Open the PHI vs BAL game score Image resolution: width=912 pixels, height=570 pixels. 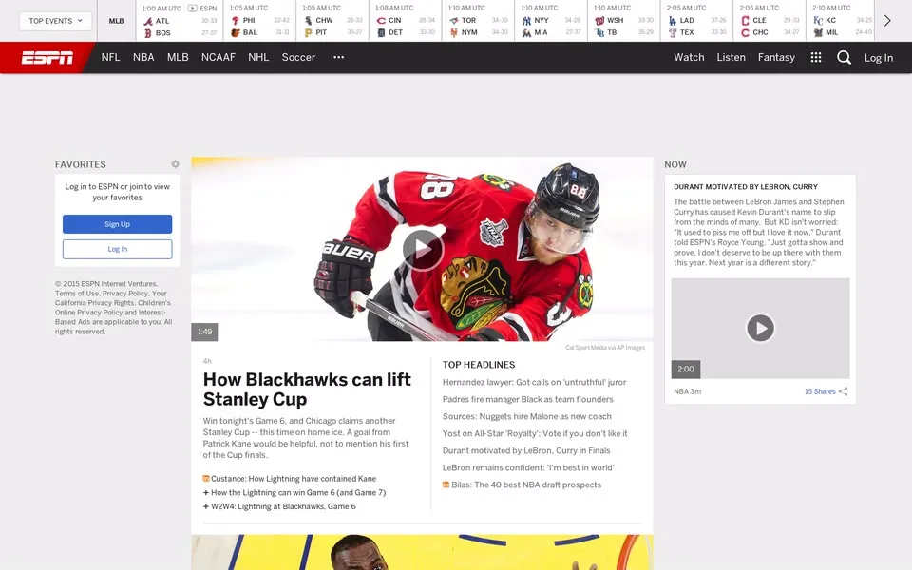point(259,21)
